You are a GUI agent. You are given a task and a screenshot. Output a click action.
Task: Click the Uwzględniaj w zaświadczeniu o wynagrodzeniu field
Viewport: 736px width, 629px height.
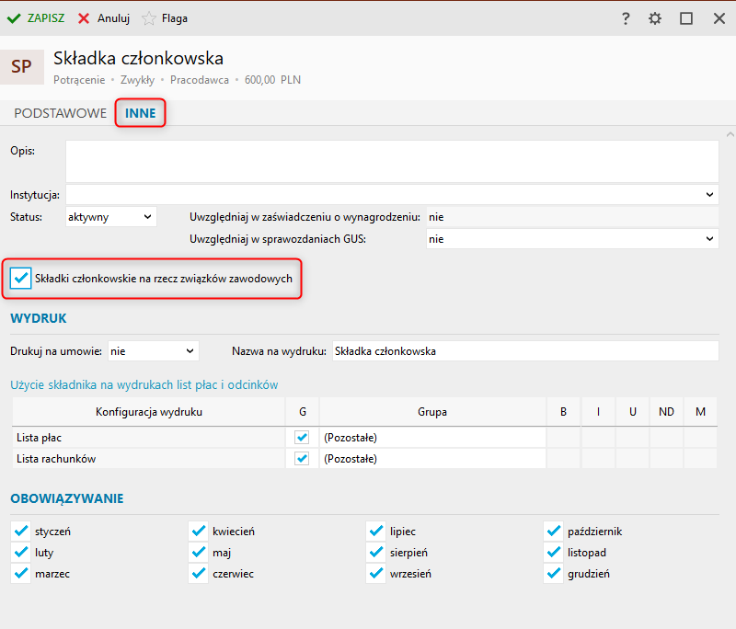572,217
